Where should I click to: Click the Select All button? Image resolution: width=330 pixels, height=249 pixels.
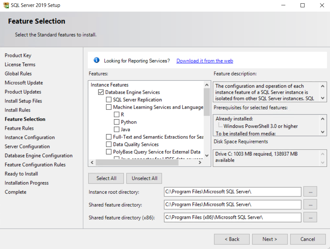coord(106,178)
